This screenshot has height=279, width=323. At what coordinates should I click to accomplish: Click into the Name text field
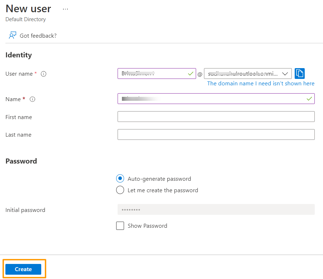pos(212,99)
